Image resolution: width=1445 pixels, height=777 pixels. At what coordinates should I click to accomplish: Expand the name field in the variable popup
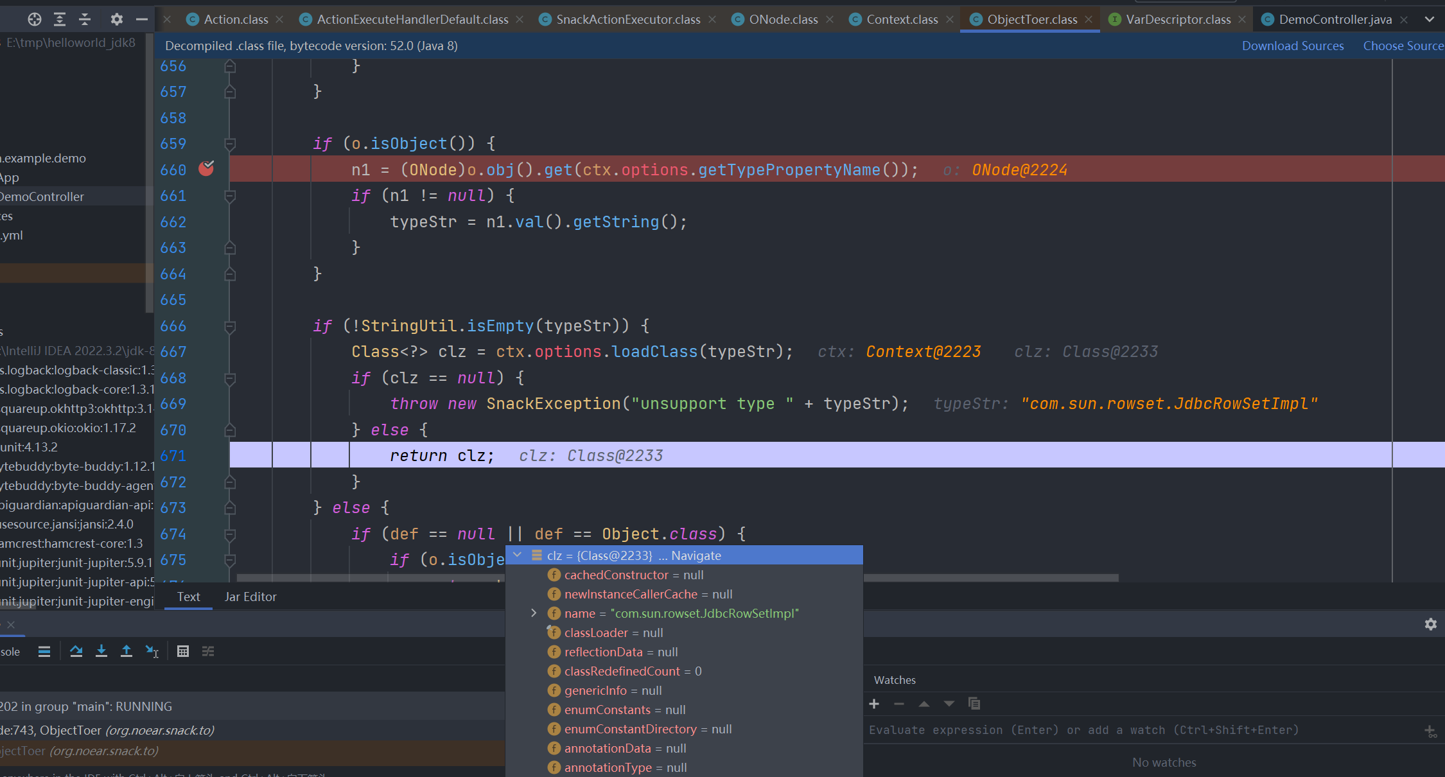[534, 613]
